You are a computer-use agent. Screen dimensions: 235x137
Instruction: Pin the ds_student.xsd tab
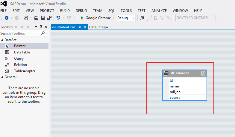(79, 27)
